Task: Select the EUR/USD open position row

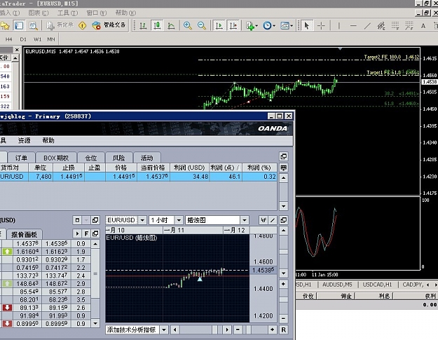Action: click(138, 177)
